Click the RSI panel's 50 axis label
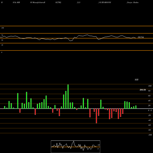This screenshot has height=153, width=153. [x=2, y=40]
